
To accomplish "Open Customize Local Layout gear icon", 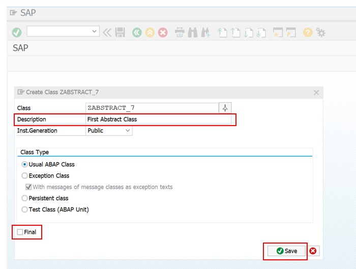I will tap(320, 33).
